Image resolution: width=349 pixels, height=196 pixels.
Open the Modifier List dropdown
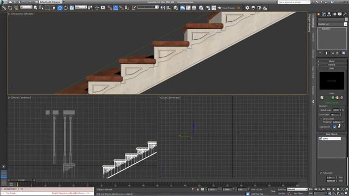[332, 24]
